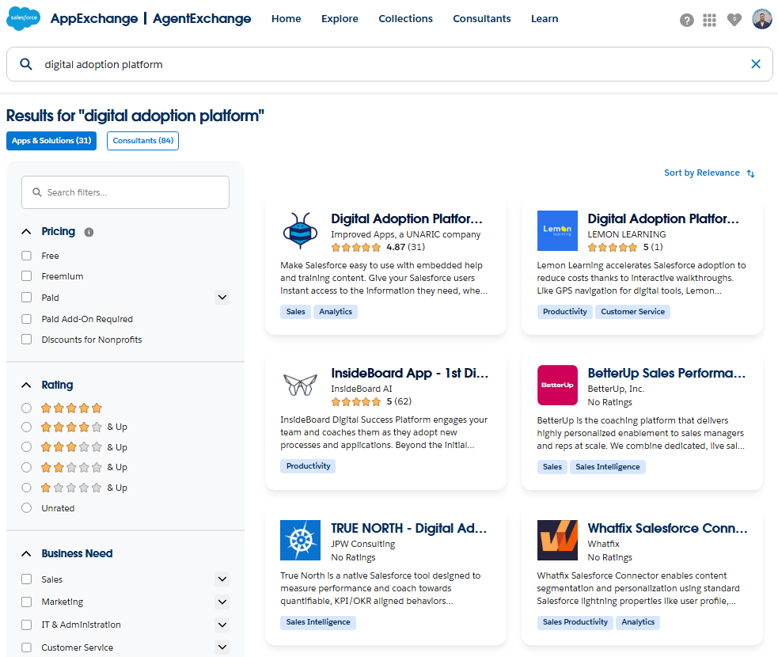The width and height of the screenshot is (778, 657).
Task: Expand Customer Service sub-options chevron
Action: 222,647
